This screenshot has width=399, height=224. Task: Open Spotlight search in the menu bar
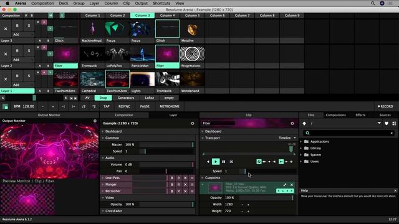point(373,3)
